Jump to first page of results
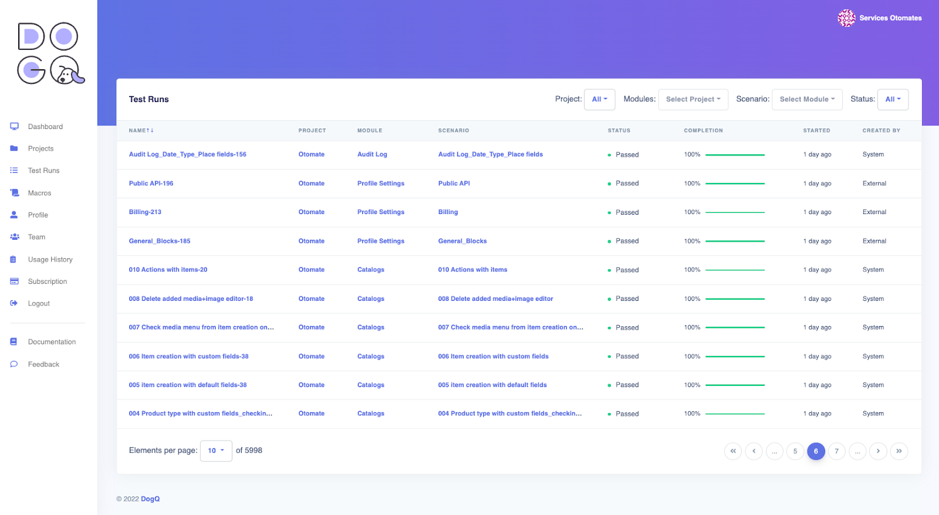Image resolution: width=939 pixels, height=515 pixels. (733, 451)
